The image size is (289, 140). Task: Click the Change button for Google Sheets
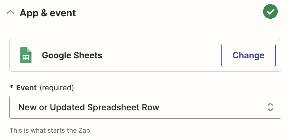pyautogui.click(x=248, y=55)
